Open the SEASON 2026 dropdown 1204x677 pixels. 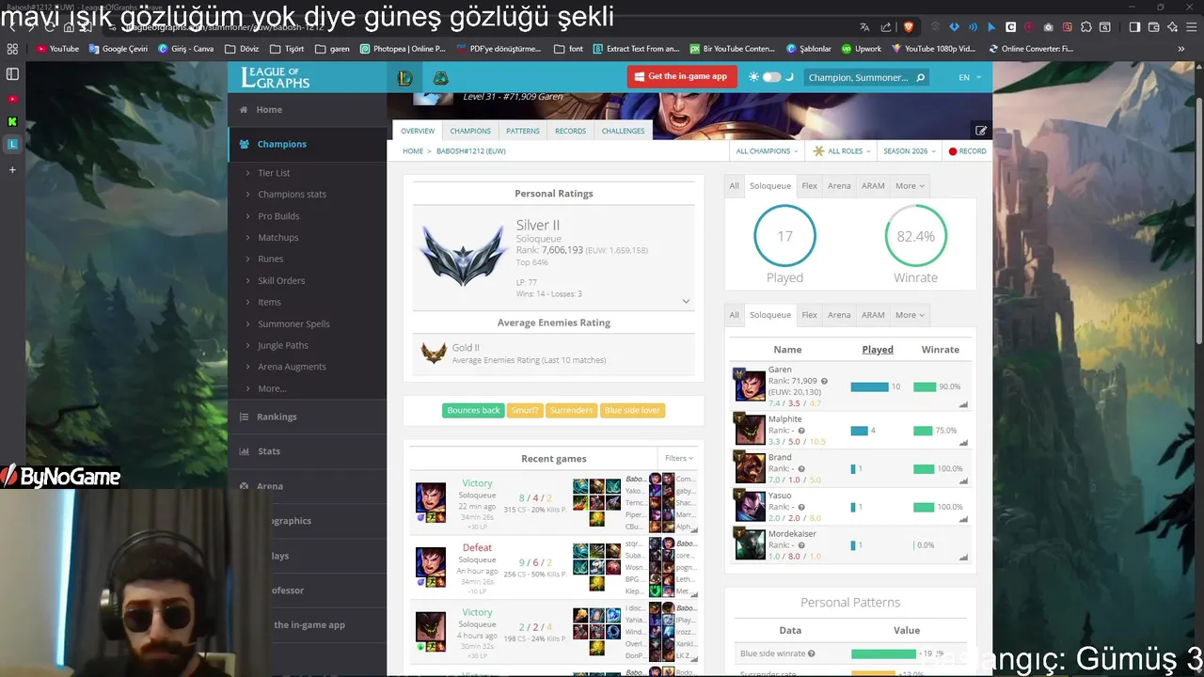(910, 151)
